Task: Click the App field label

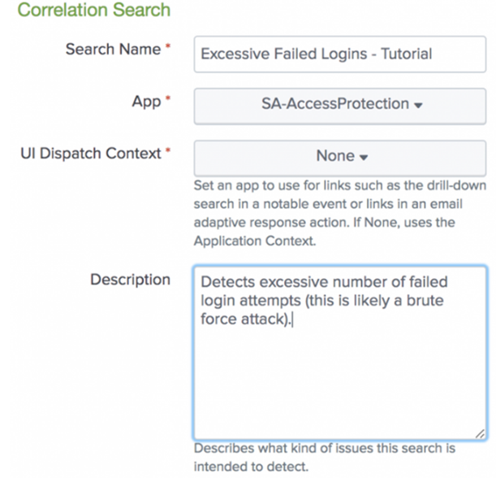Action: click(x=145, y=102)
